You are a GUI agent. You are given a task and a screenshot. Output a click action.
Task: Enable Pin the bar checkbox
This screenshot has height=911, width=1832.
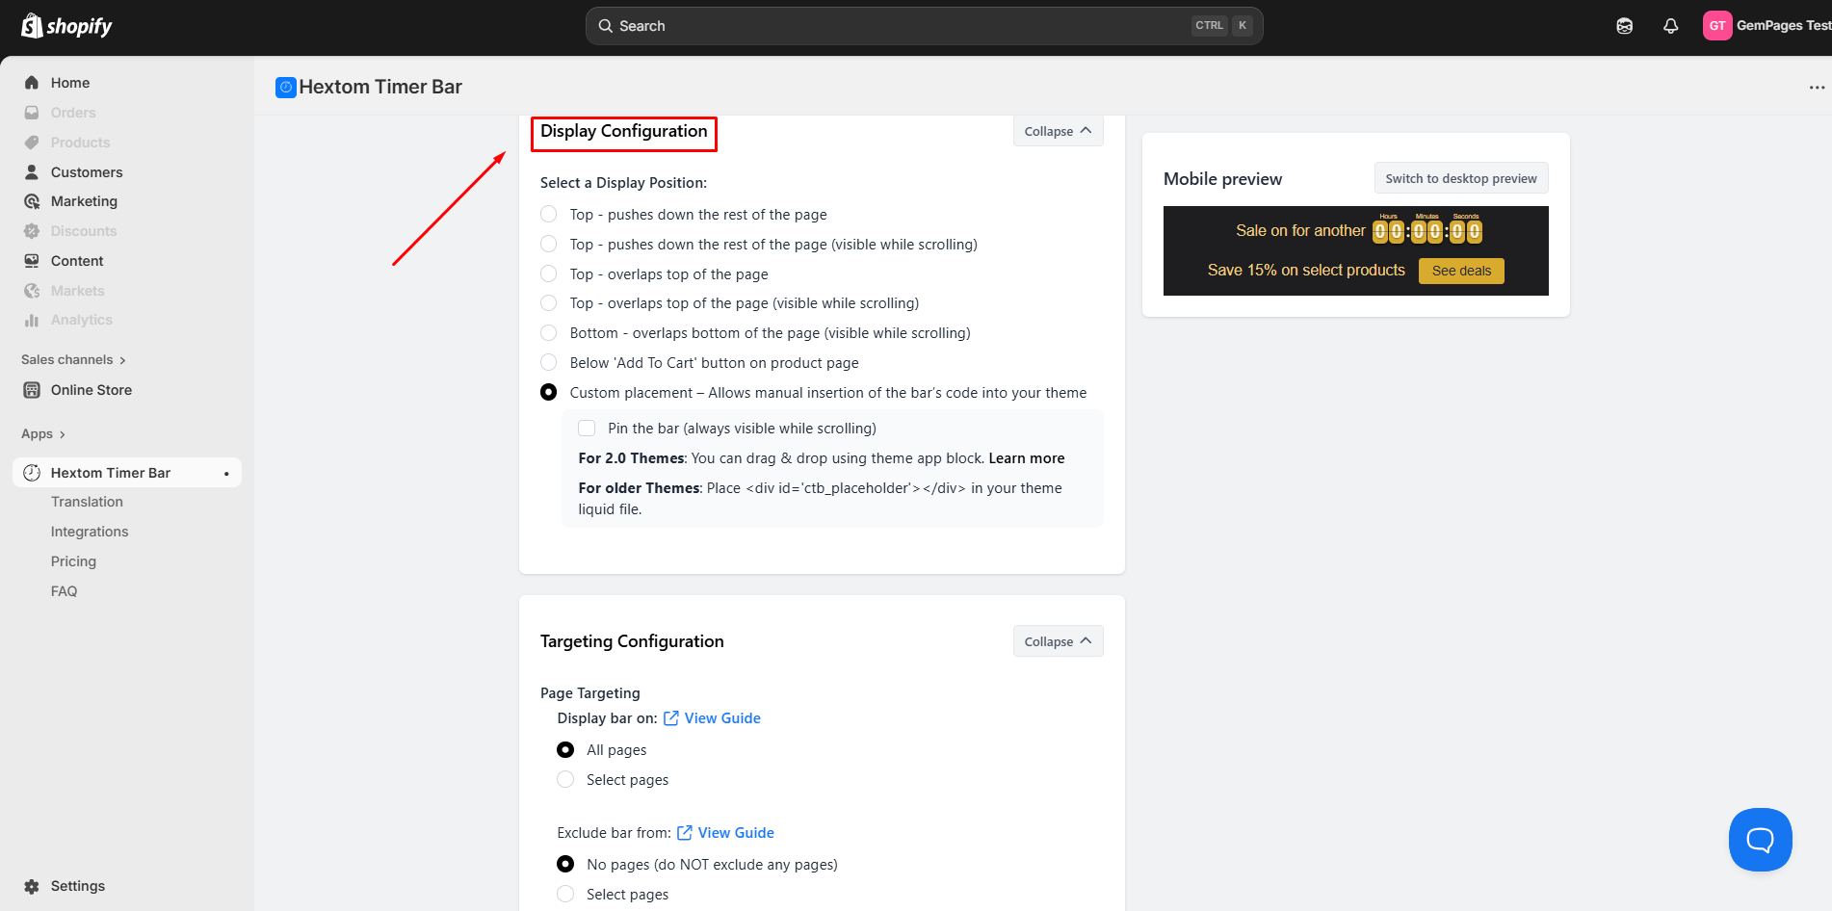[587, 429]
